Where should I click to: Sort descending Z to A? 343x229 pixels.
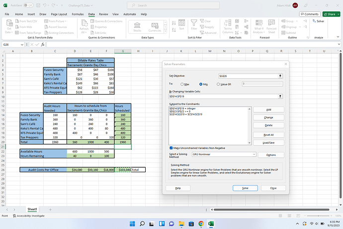pyautogui.click(x=174, y=30)
